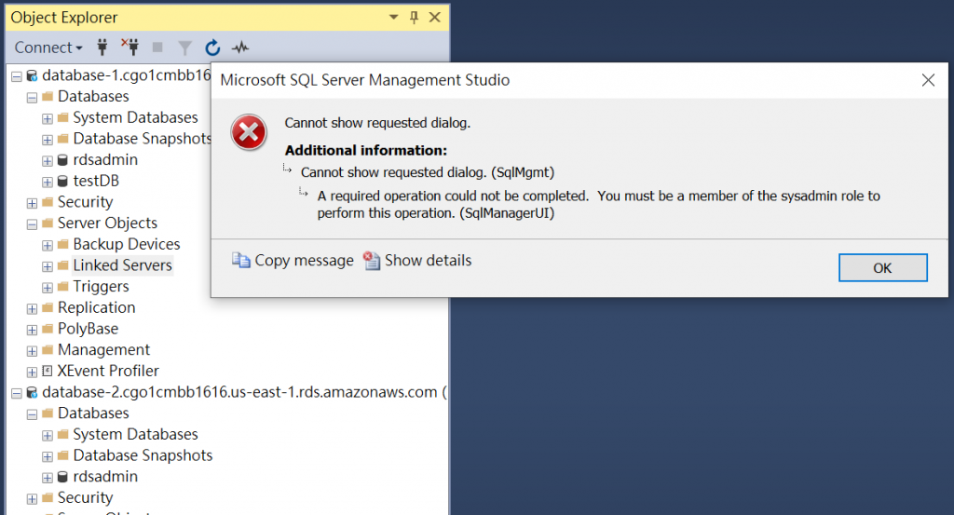
Task: Click the OK button in error dialog
Action: pos(882,268)
